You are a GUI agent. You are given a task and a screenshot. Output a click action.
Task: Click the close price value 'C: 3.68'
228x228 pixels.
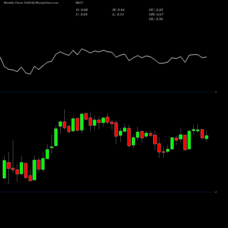82,15
